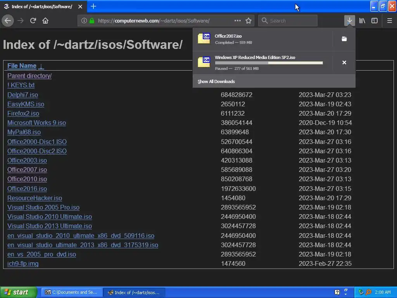Bookmark this page with the star
The image size is (397, 298).
pyautogui.click(x=249, y=21)
